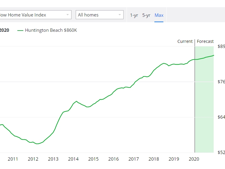
Task: Click the Huntington Beach $860K legend label
Action: 51,30
